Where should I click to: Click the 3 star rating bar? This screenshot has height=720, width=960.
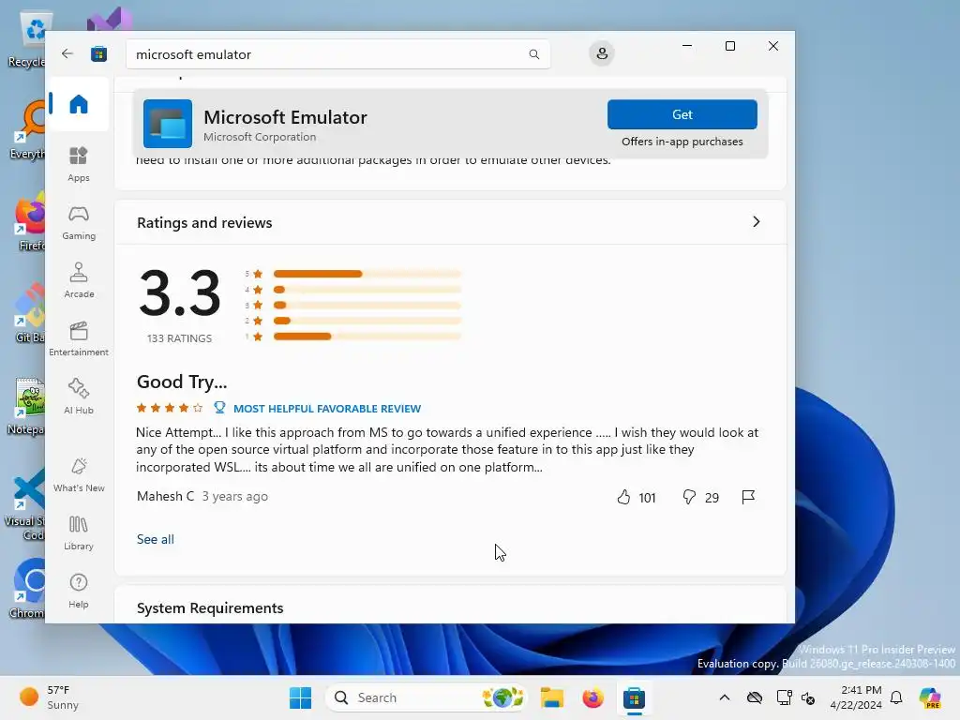point(367,305)
